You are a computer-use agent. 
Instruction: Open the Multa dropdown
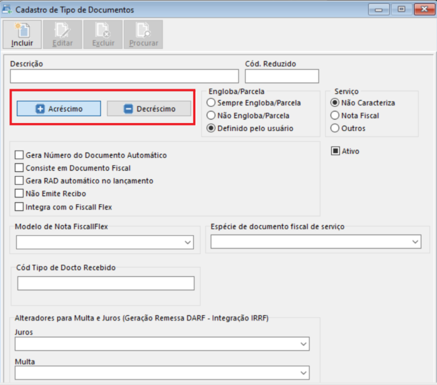(162, 373)
